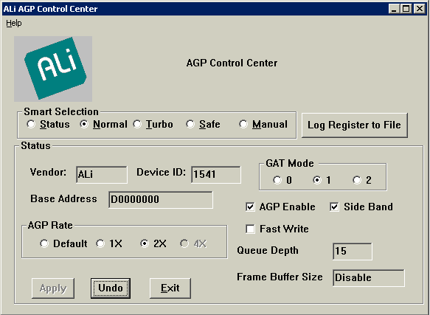Click the Undo button
430x315 pixels.
pos(111,288)
